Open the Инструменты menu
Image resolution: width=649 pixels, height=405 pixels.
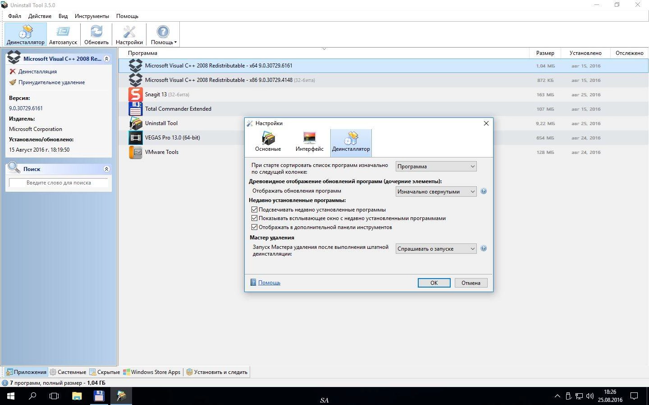[x=92, y=16]
